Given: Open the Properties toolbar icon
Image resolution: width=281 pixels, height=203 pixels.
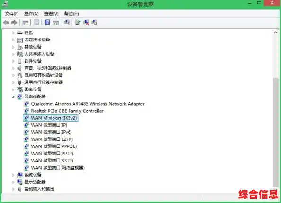Looking at the screenshot, I should point(36,23).
